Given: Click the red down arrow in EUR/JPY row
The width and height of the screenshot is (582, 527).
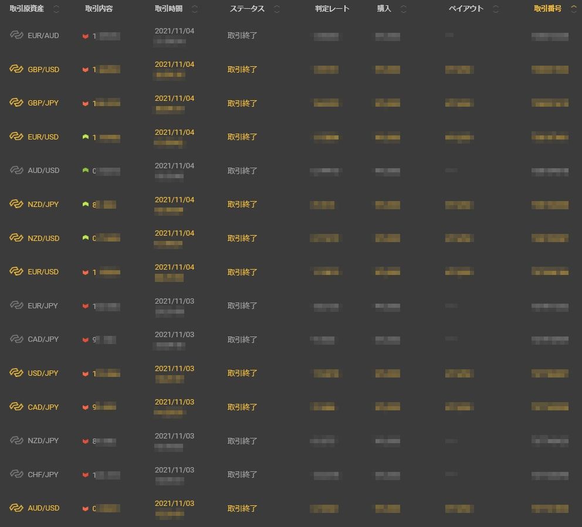Looking at the screenshot, I should click(86, 306).
